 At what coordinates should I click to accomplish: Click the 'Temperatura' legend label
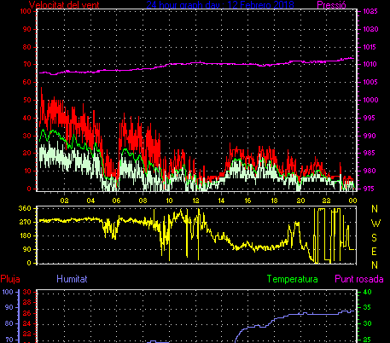coord(293,279)
